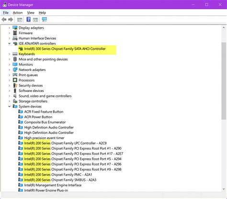Click the Print queues printer icon
227x199 pixels.
(15, 75)
